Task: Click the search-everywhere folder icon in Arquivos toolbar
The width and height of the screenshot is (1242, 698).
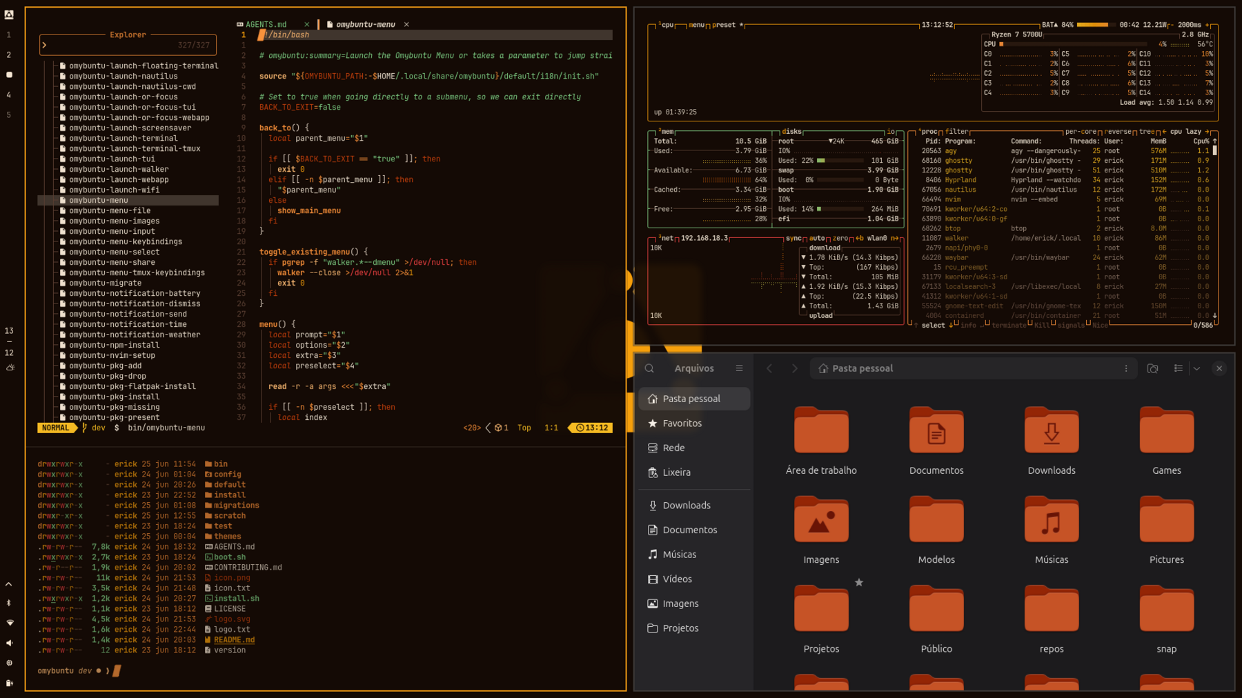Action: pyautogui.click(x=1152, y=368)
